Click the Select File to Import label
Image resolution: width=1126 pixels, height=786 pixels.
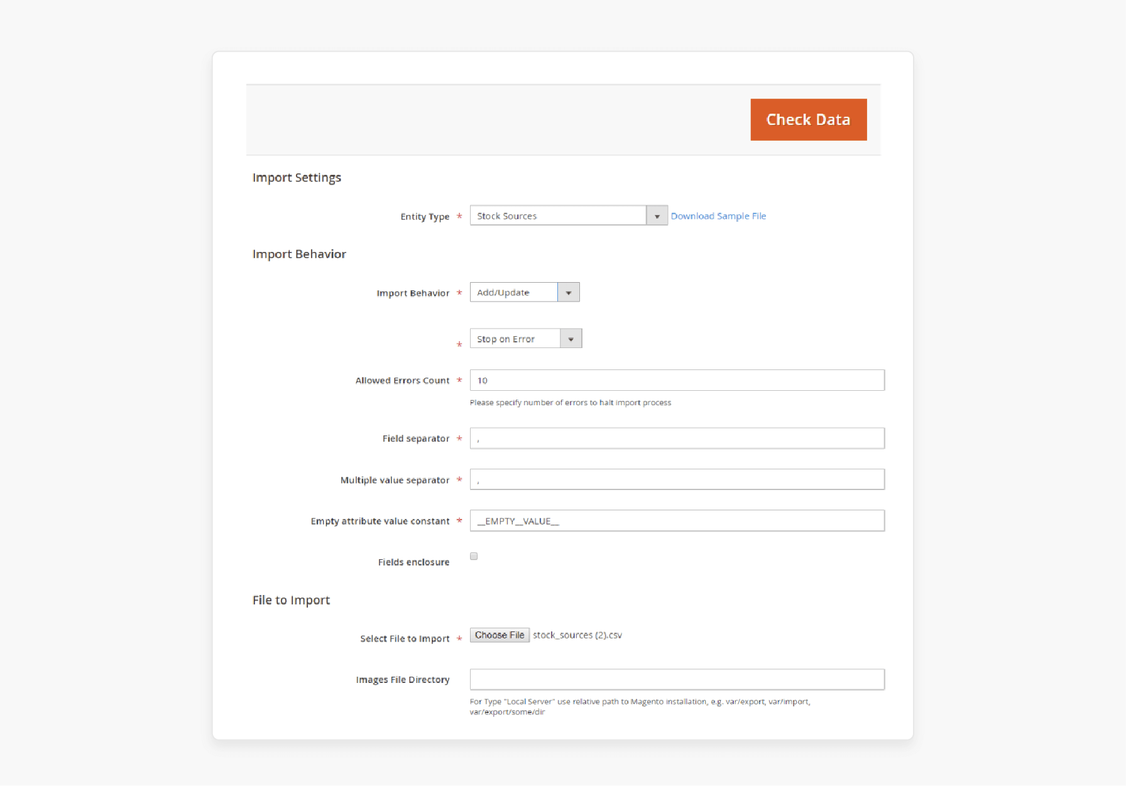(x=405, y=639)
